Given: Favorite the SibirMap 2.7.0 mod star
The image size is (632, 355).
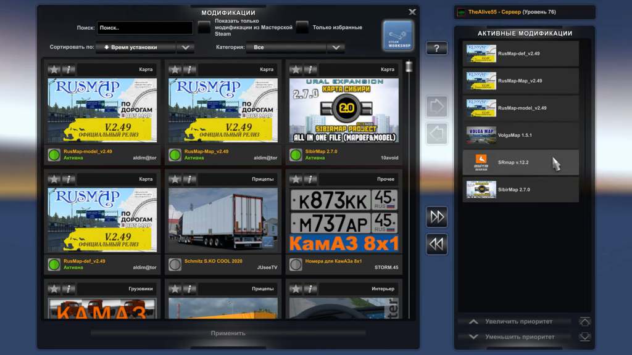Looking at the screenshot, I should (296, 70).
